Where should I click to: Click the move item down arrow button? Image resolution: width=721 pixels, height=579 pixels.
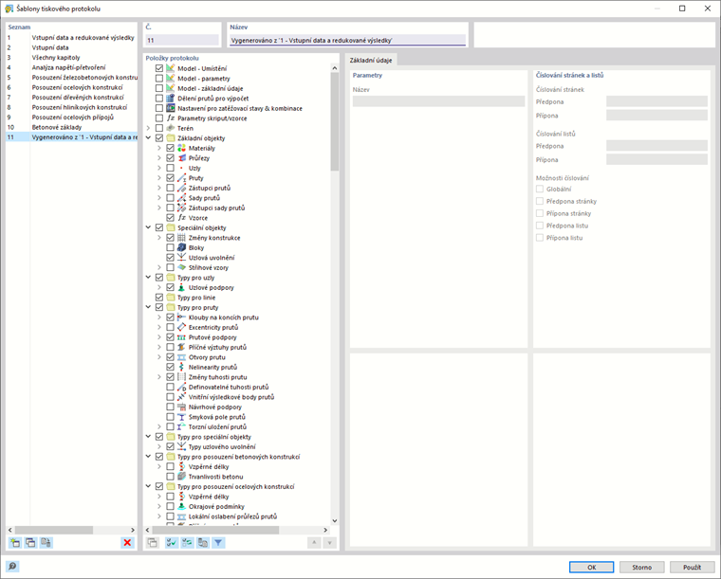coord(329,543)
